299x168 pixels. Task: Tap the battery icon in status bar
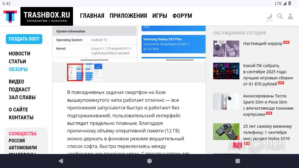click(290, 3)
